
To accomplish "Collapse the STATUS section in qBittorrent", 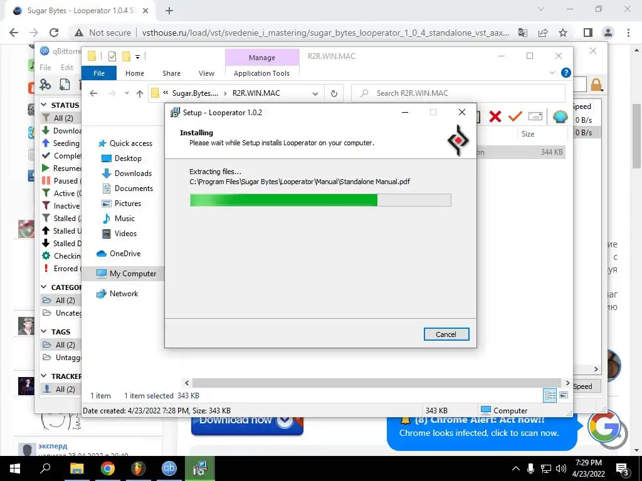I will click(x=44, y=105).
